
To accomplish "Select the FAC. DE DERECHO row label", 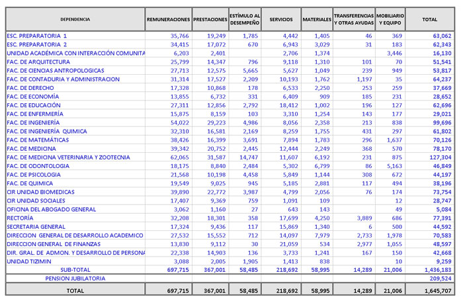I will pyautogui.click(x=30, y=88).
